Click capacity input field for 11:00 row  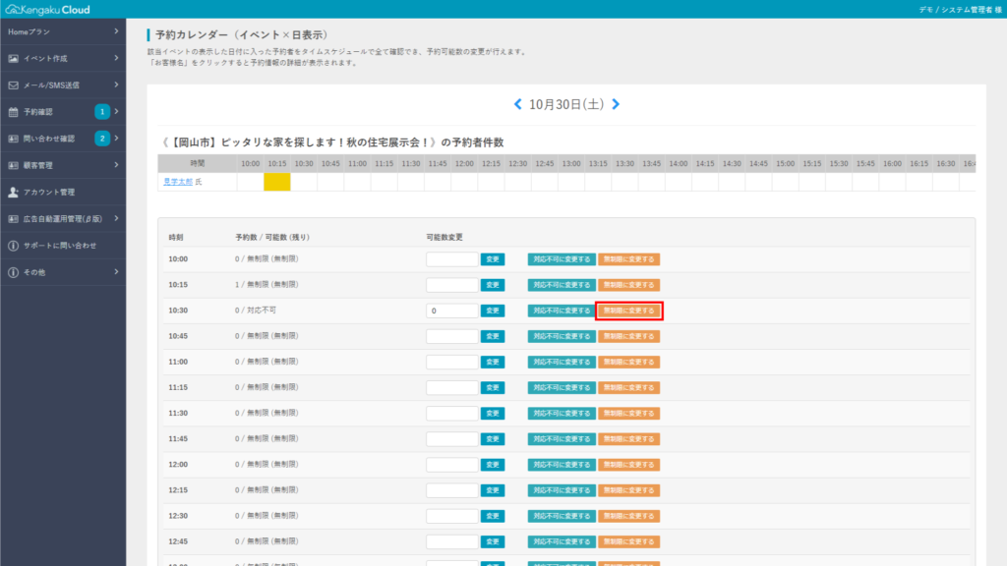pos(452,362)
